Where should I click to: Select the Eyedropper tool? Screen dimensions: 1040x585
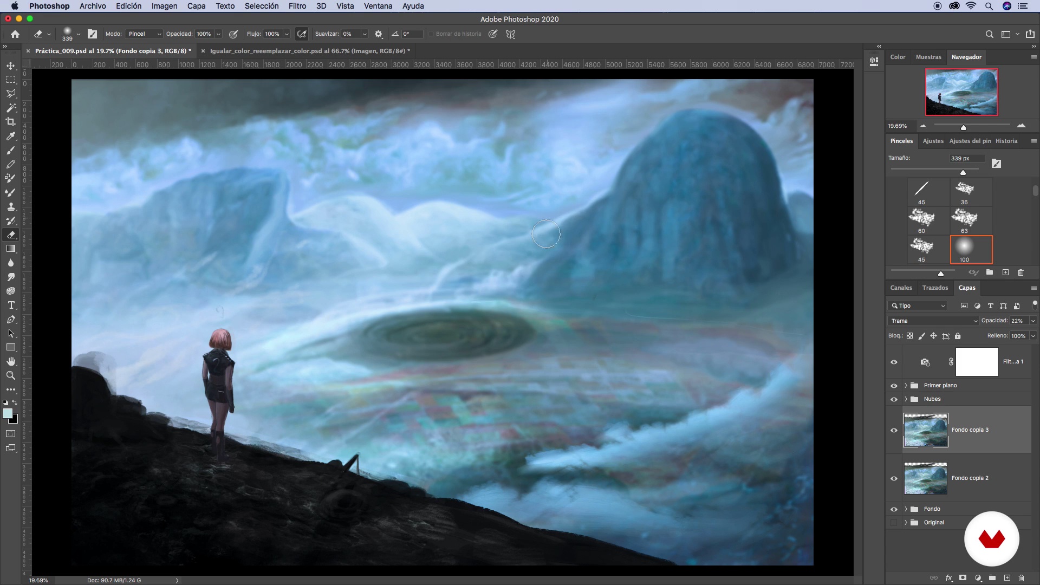coord(11,136)
